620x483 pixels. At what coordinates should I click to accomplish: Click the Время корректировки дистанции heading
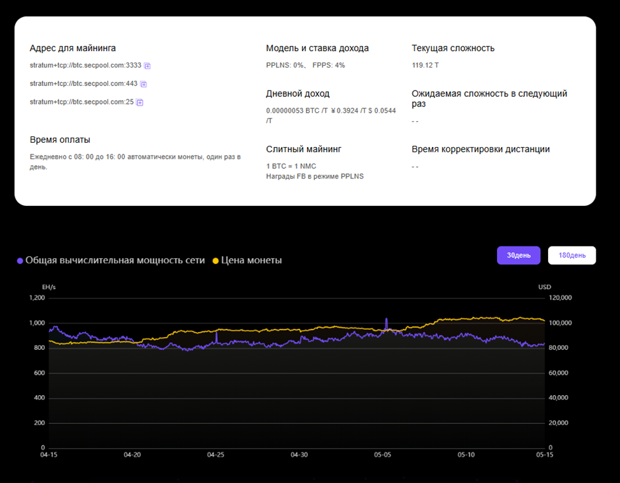point(481,149)
